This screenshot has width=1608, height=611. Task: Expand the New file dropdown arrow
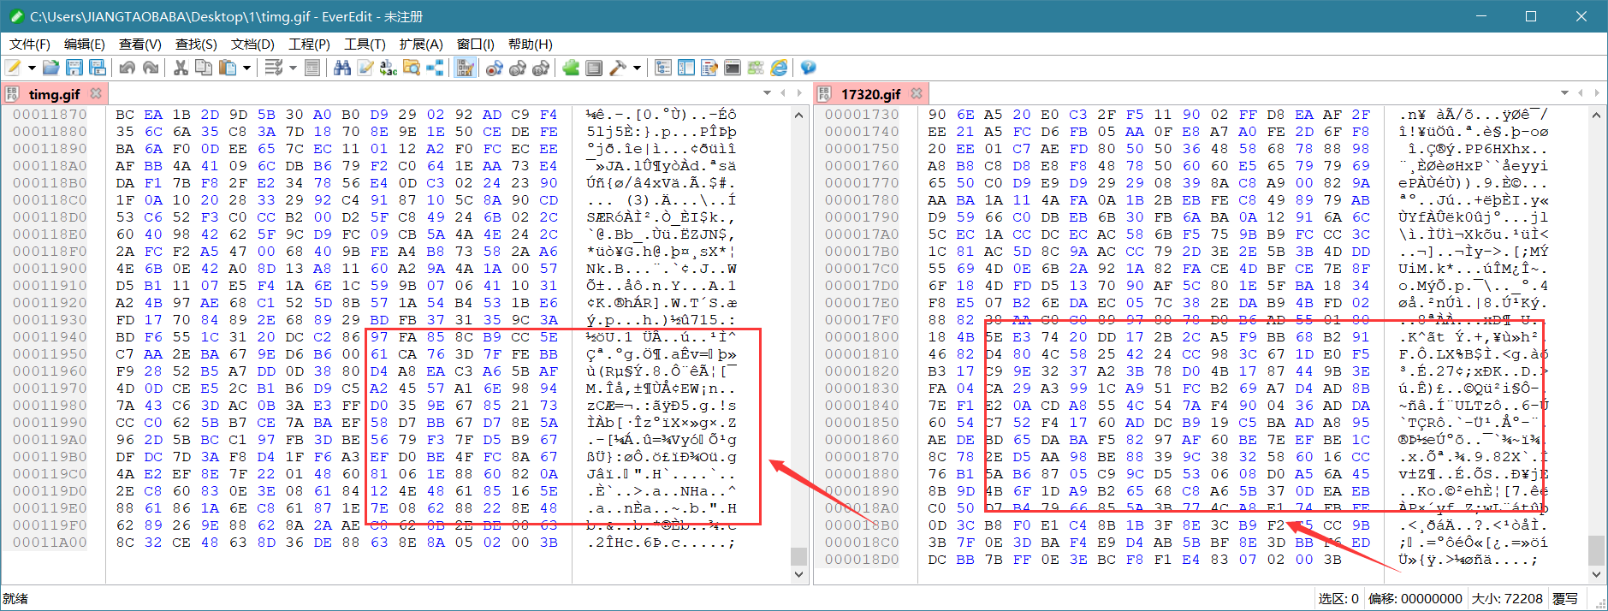(32, 68)
